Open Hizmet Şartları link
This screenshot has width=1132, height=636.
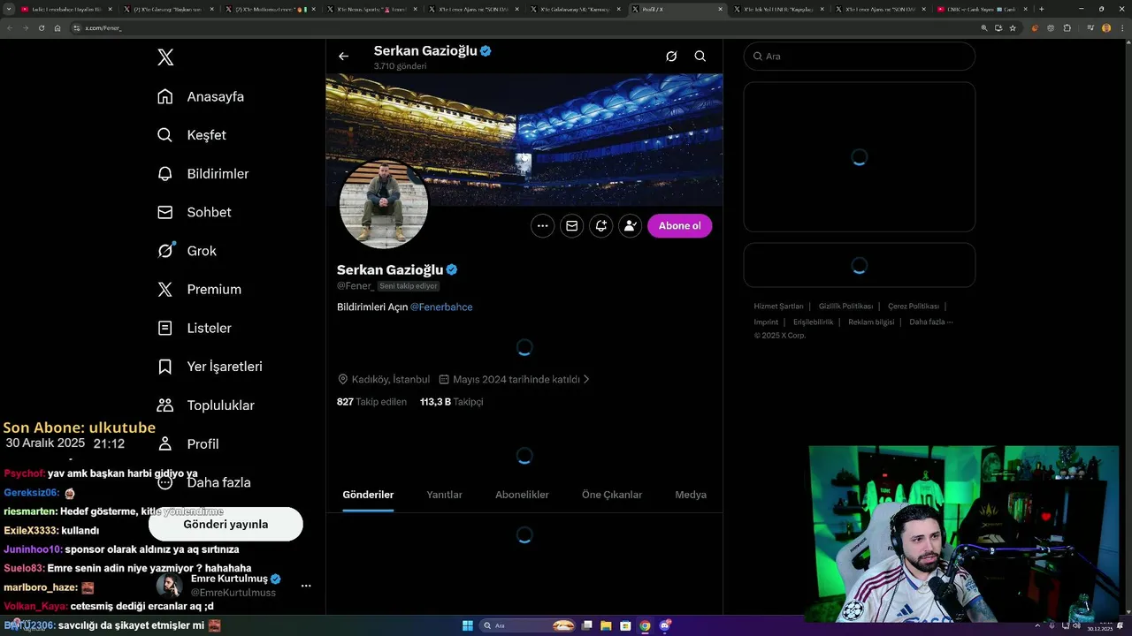(778, 307)
